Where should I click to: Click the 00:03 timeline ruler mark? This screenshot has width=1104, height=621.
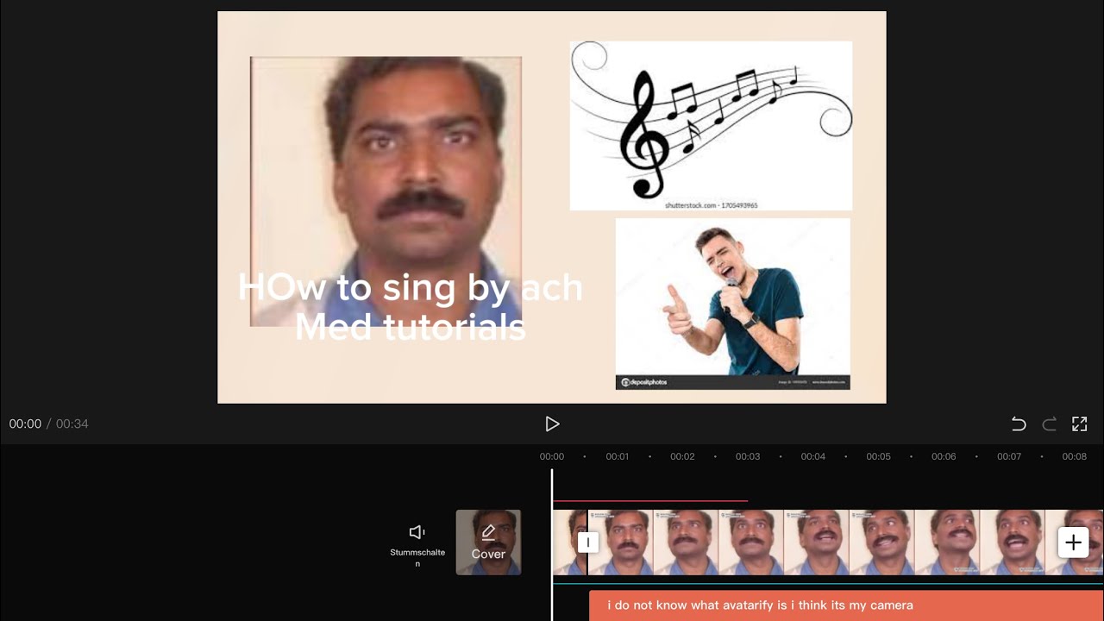[748, 456]
